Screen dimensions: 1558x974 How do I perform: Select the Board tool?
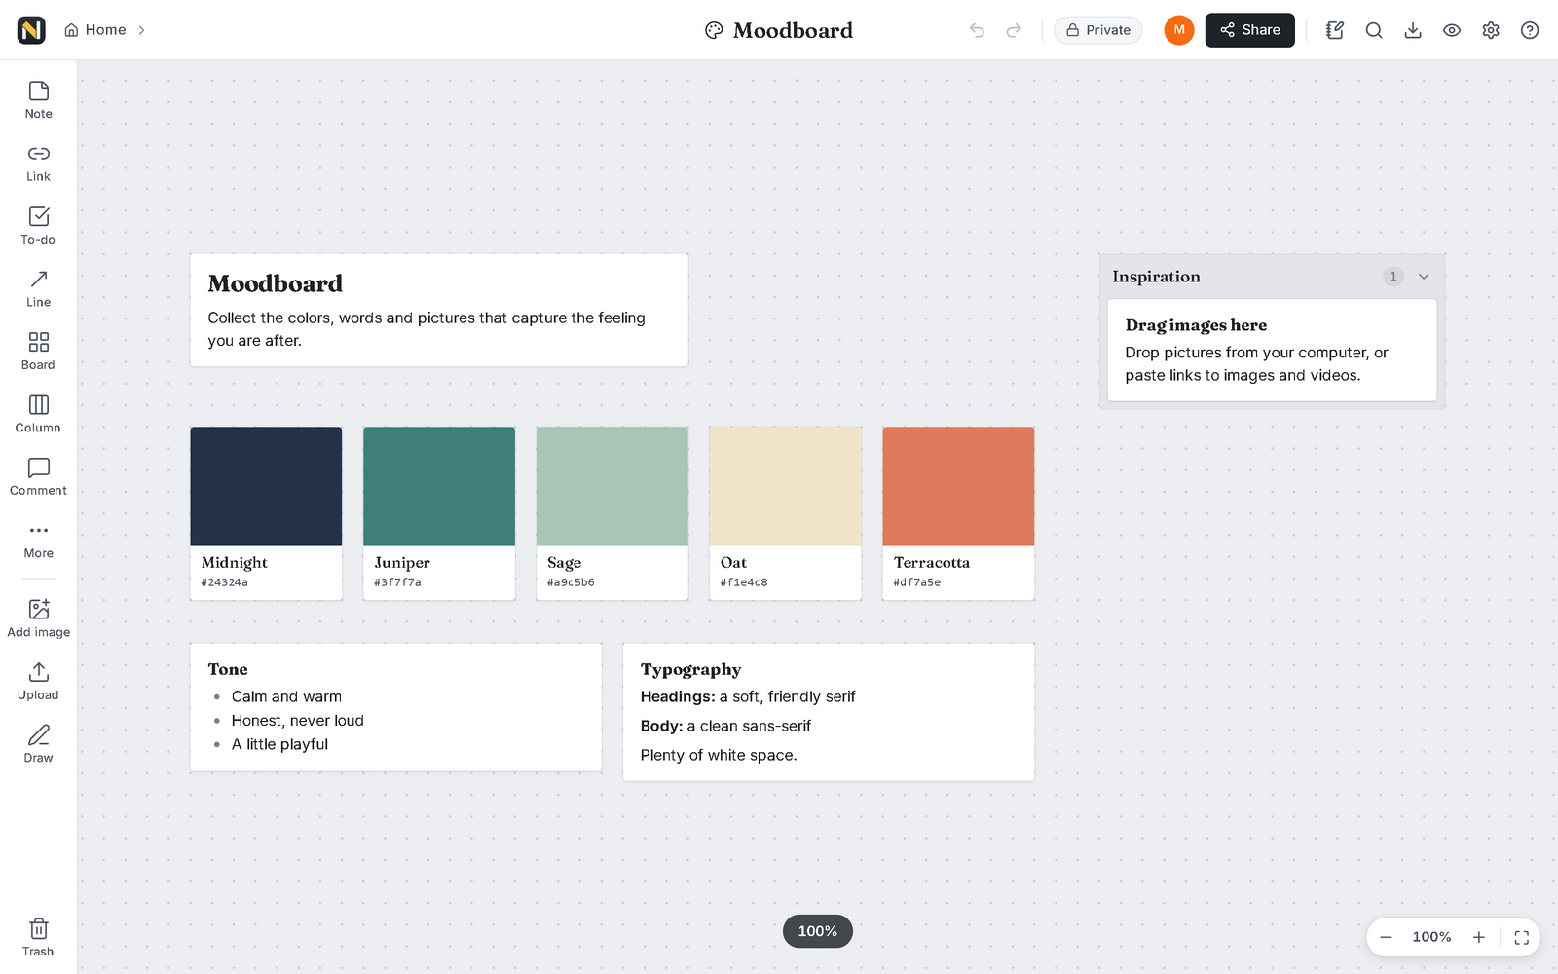click(x=39, y=352)
